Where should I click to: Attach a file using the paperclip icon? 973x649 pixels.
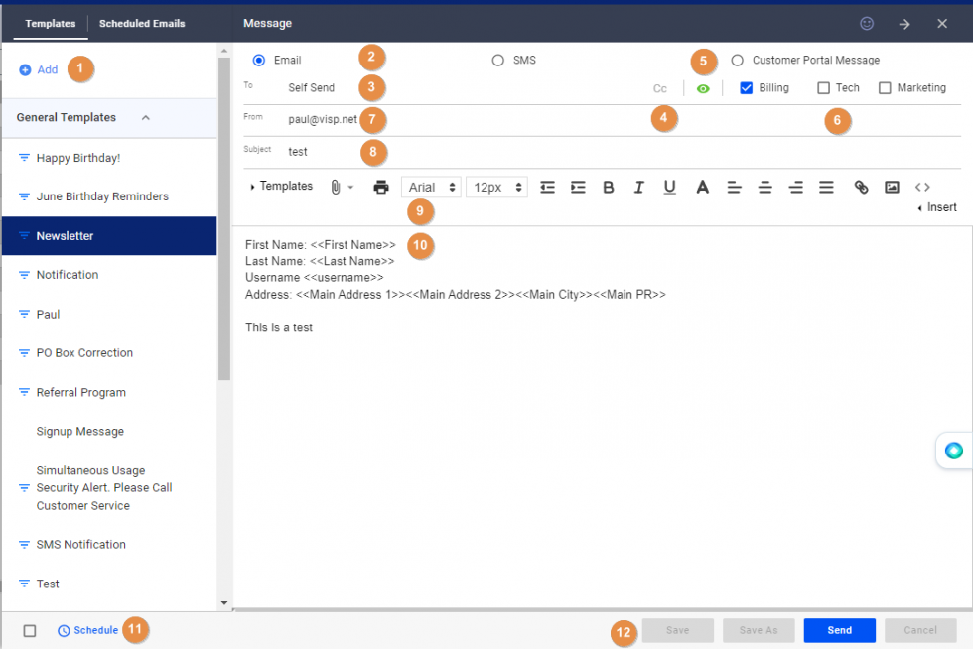(338, 187)
